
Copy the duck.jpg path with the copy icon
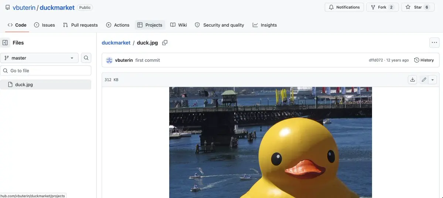[165, 42]
